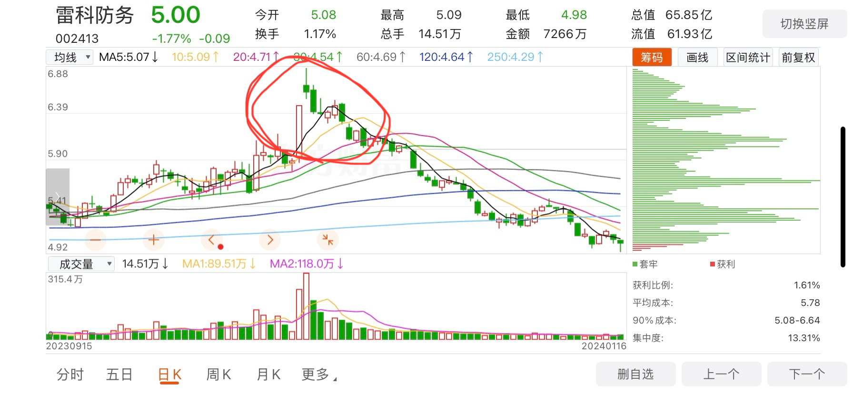Open the 均线 indicator dropdown
853x394 pixels.
tap(69, 58)
